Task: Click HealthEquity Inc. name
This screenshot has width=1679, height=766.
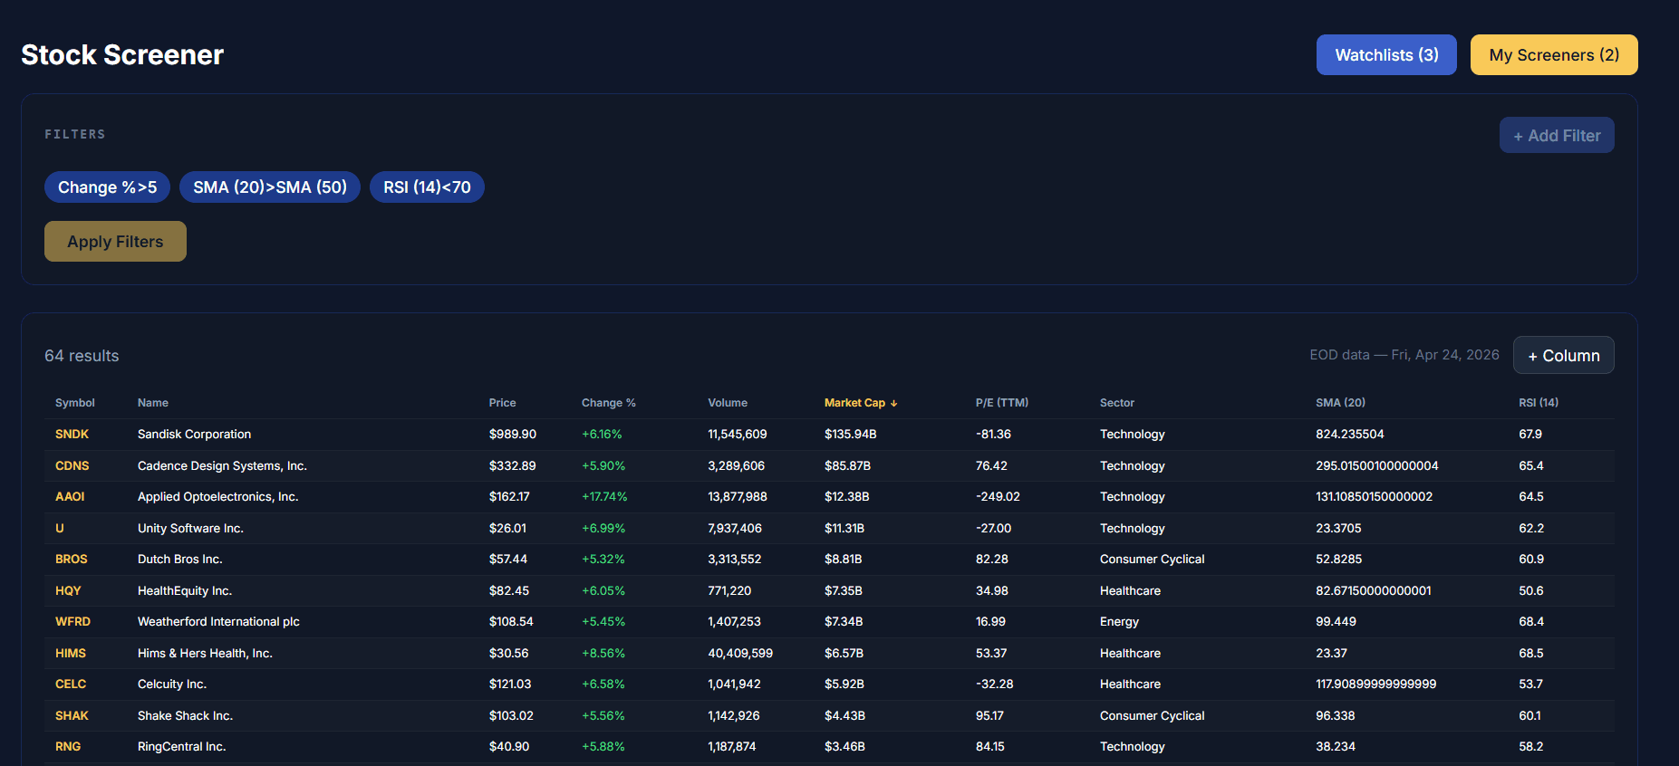Action: pyautogui.click(x=185, y=591)
